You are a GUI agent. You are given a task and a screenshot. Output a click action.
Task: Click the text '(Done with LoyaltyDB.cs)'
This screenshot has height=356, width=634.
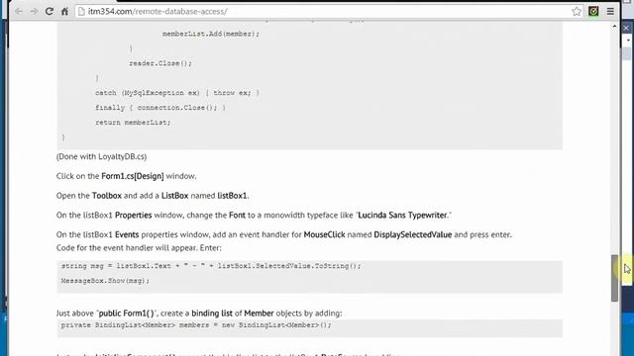click(101, 156)
